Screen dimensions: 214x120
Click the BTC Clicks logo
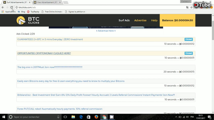pyautogui.click(x=28, y=20)
